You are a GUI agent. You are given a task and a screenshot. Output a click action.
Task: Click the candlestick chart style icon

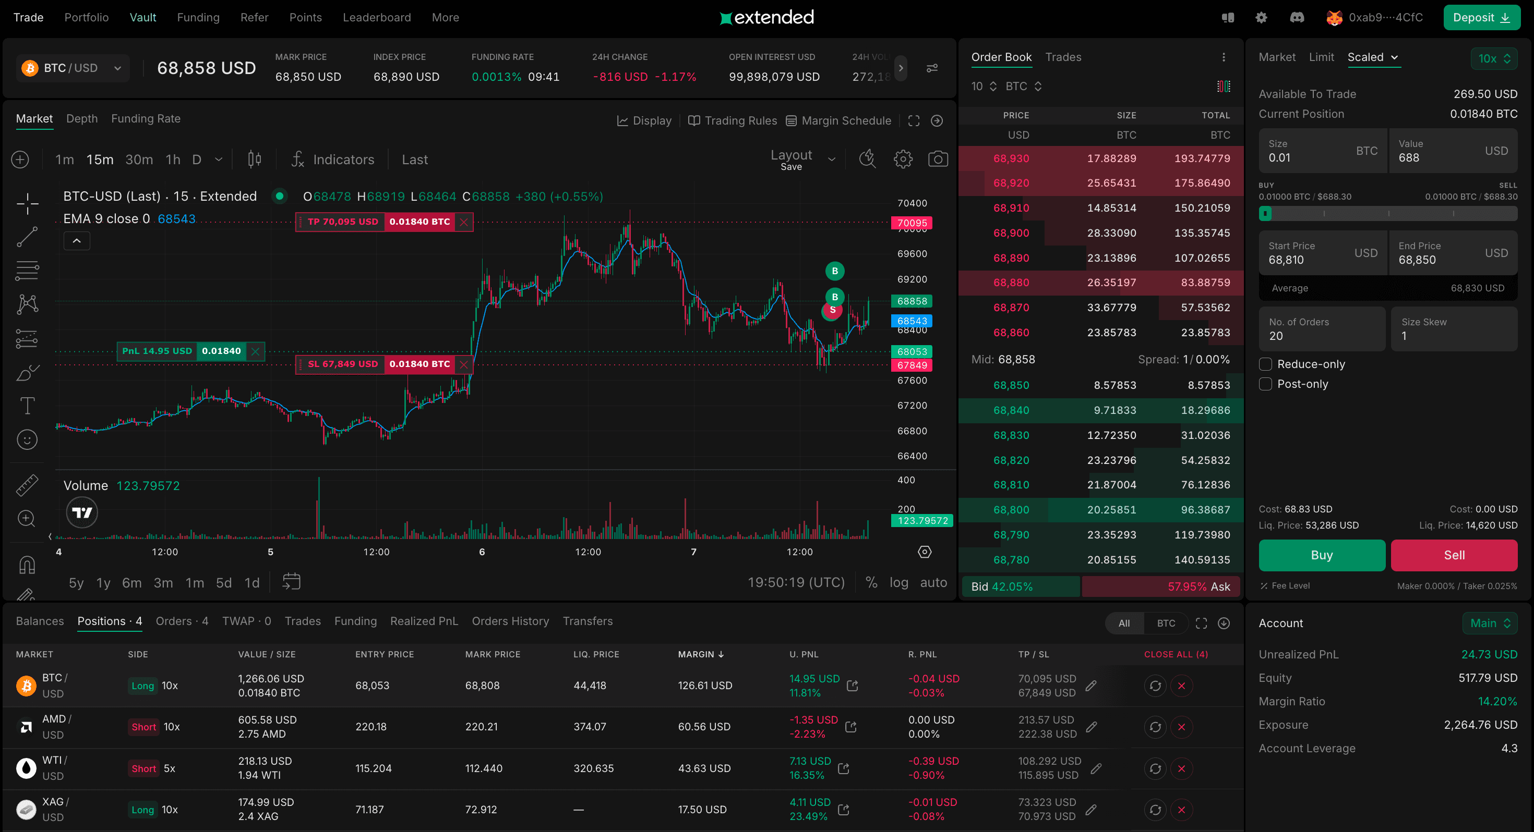[x=254, y=159]
